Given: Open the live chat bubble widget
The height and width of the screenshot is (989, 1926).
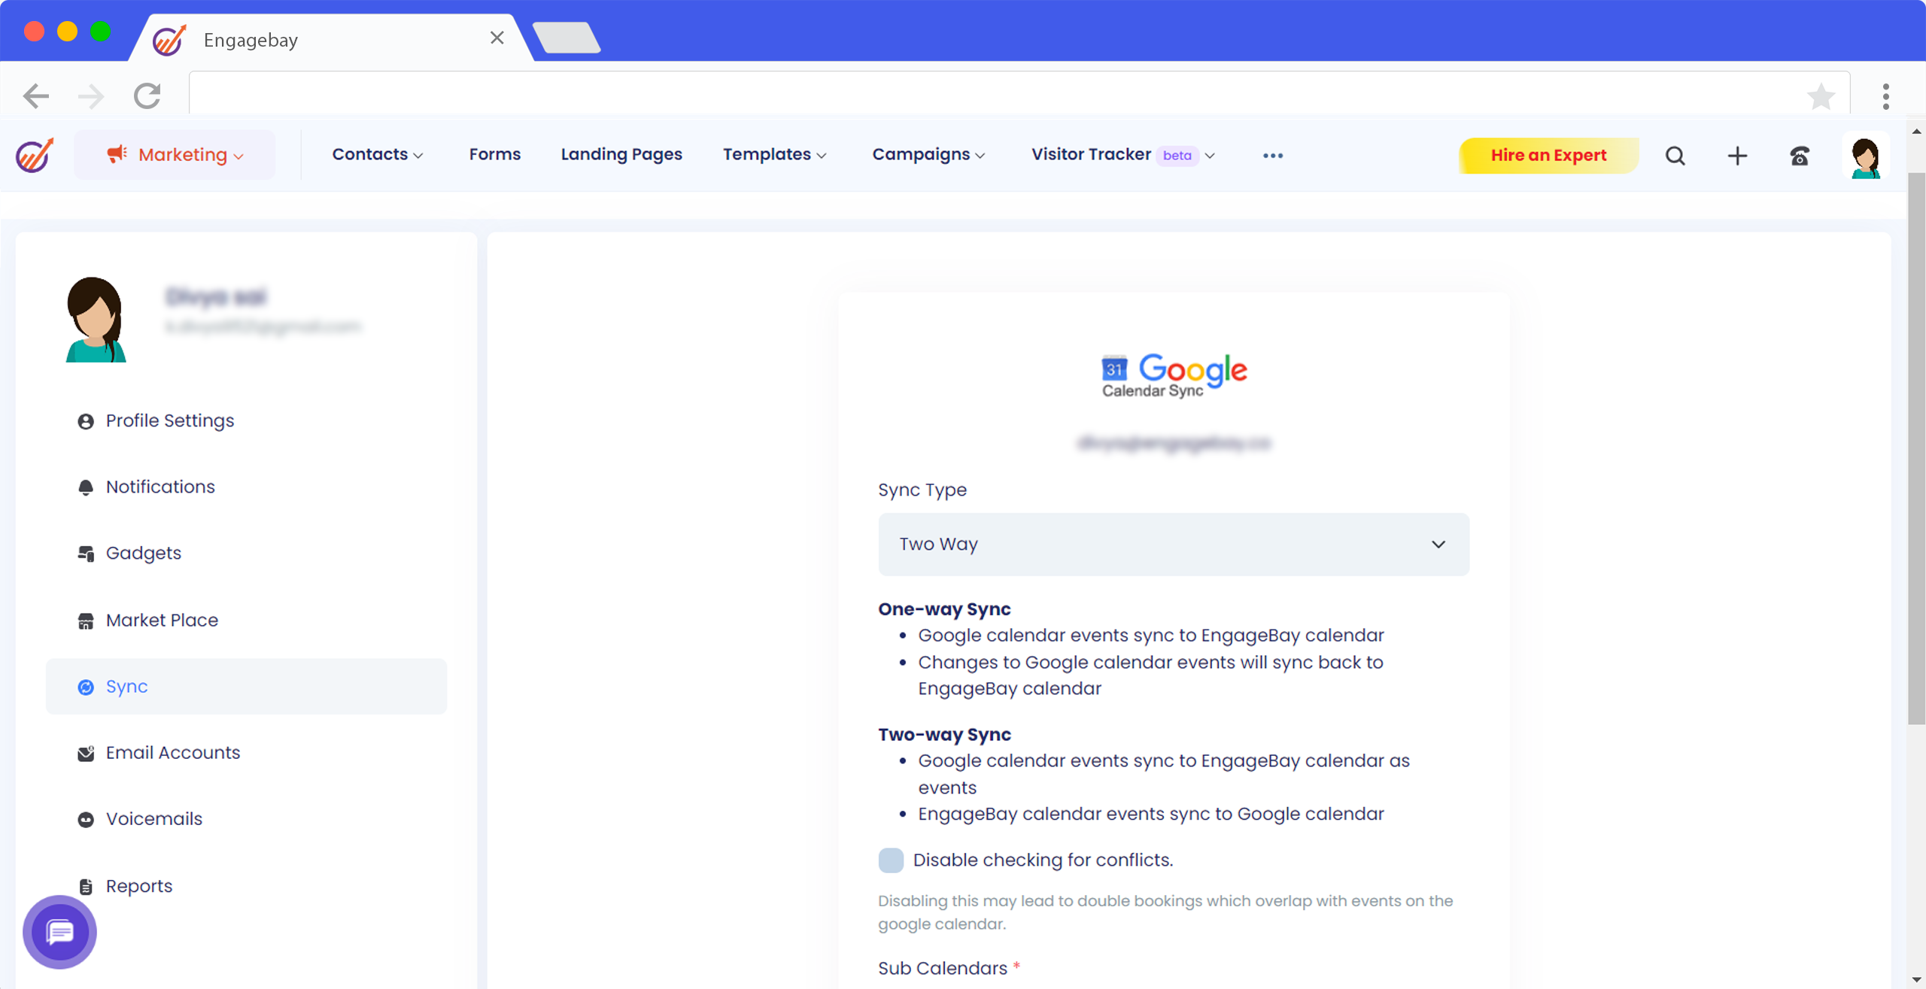Looking at the screenshot, I should [x=59, y=932].
